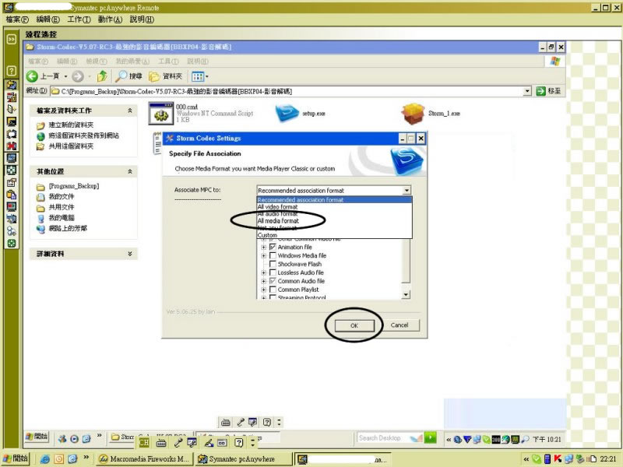Click the 共用這個資料夾 link

[x=71, y=146]
